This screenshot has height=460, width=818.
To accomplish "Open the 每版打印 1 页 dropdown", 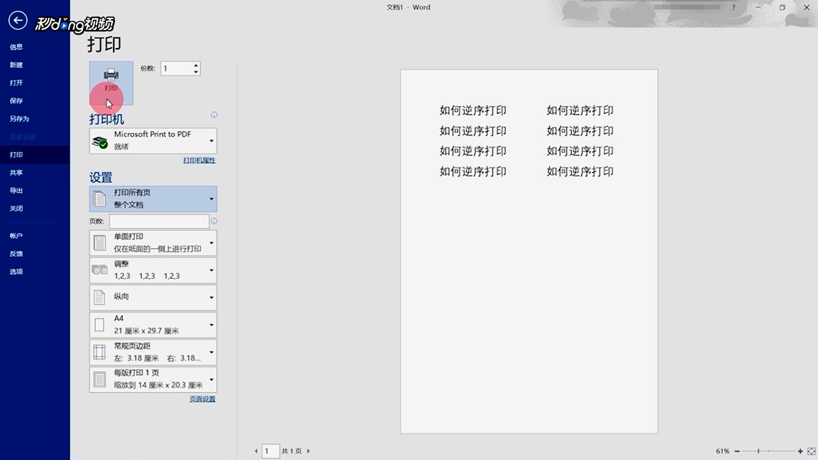I will pyautogui.click(x=153, y=379).
